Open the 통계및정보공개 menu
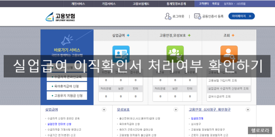Viewport: 275px width, 137px height. click(x=176, y=4)
